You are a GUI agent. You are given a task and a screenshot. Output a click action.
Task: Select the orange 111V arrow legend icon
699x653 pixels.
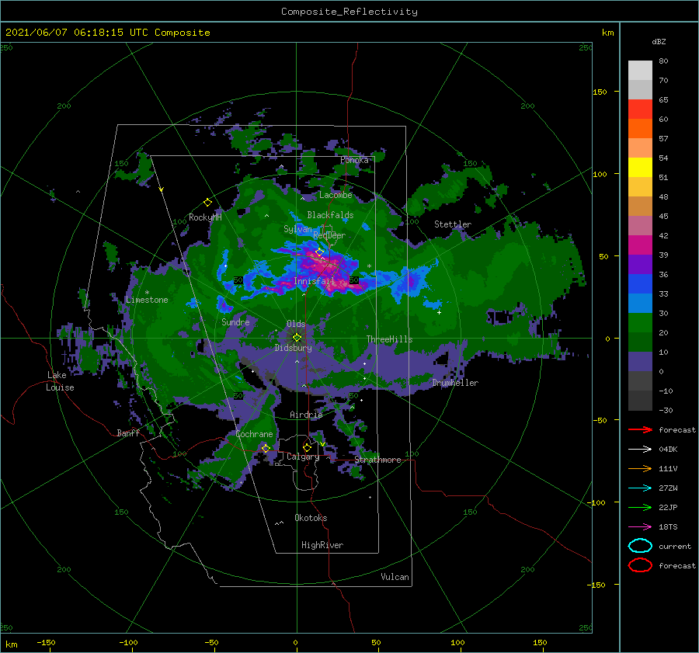click(x=640, y=468)
